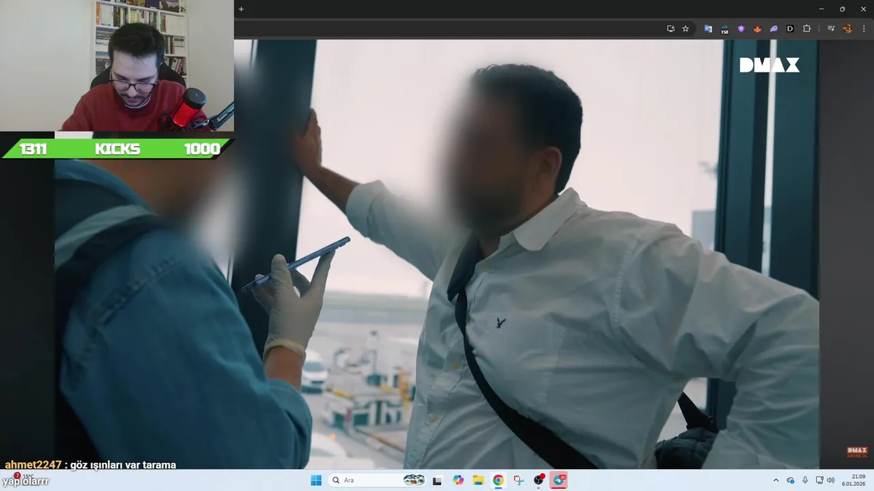Click the taskbar search box Ara

click(378, 480)
